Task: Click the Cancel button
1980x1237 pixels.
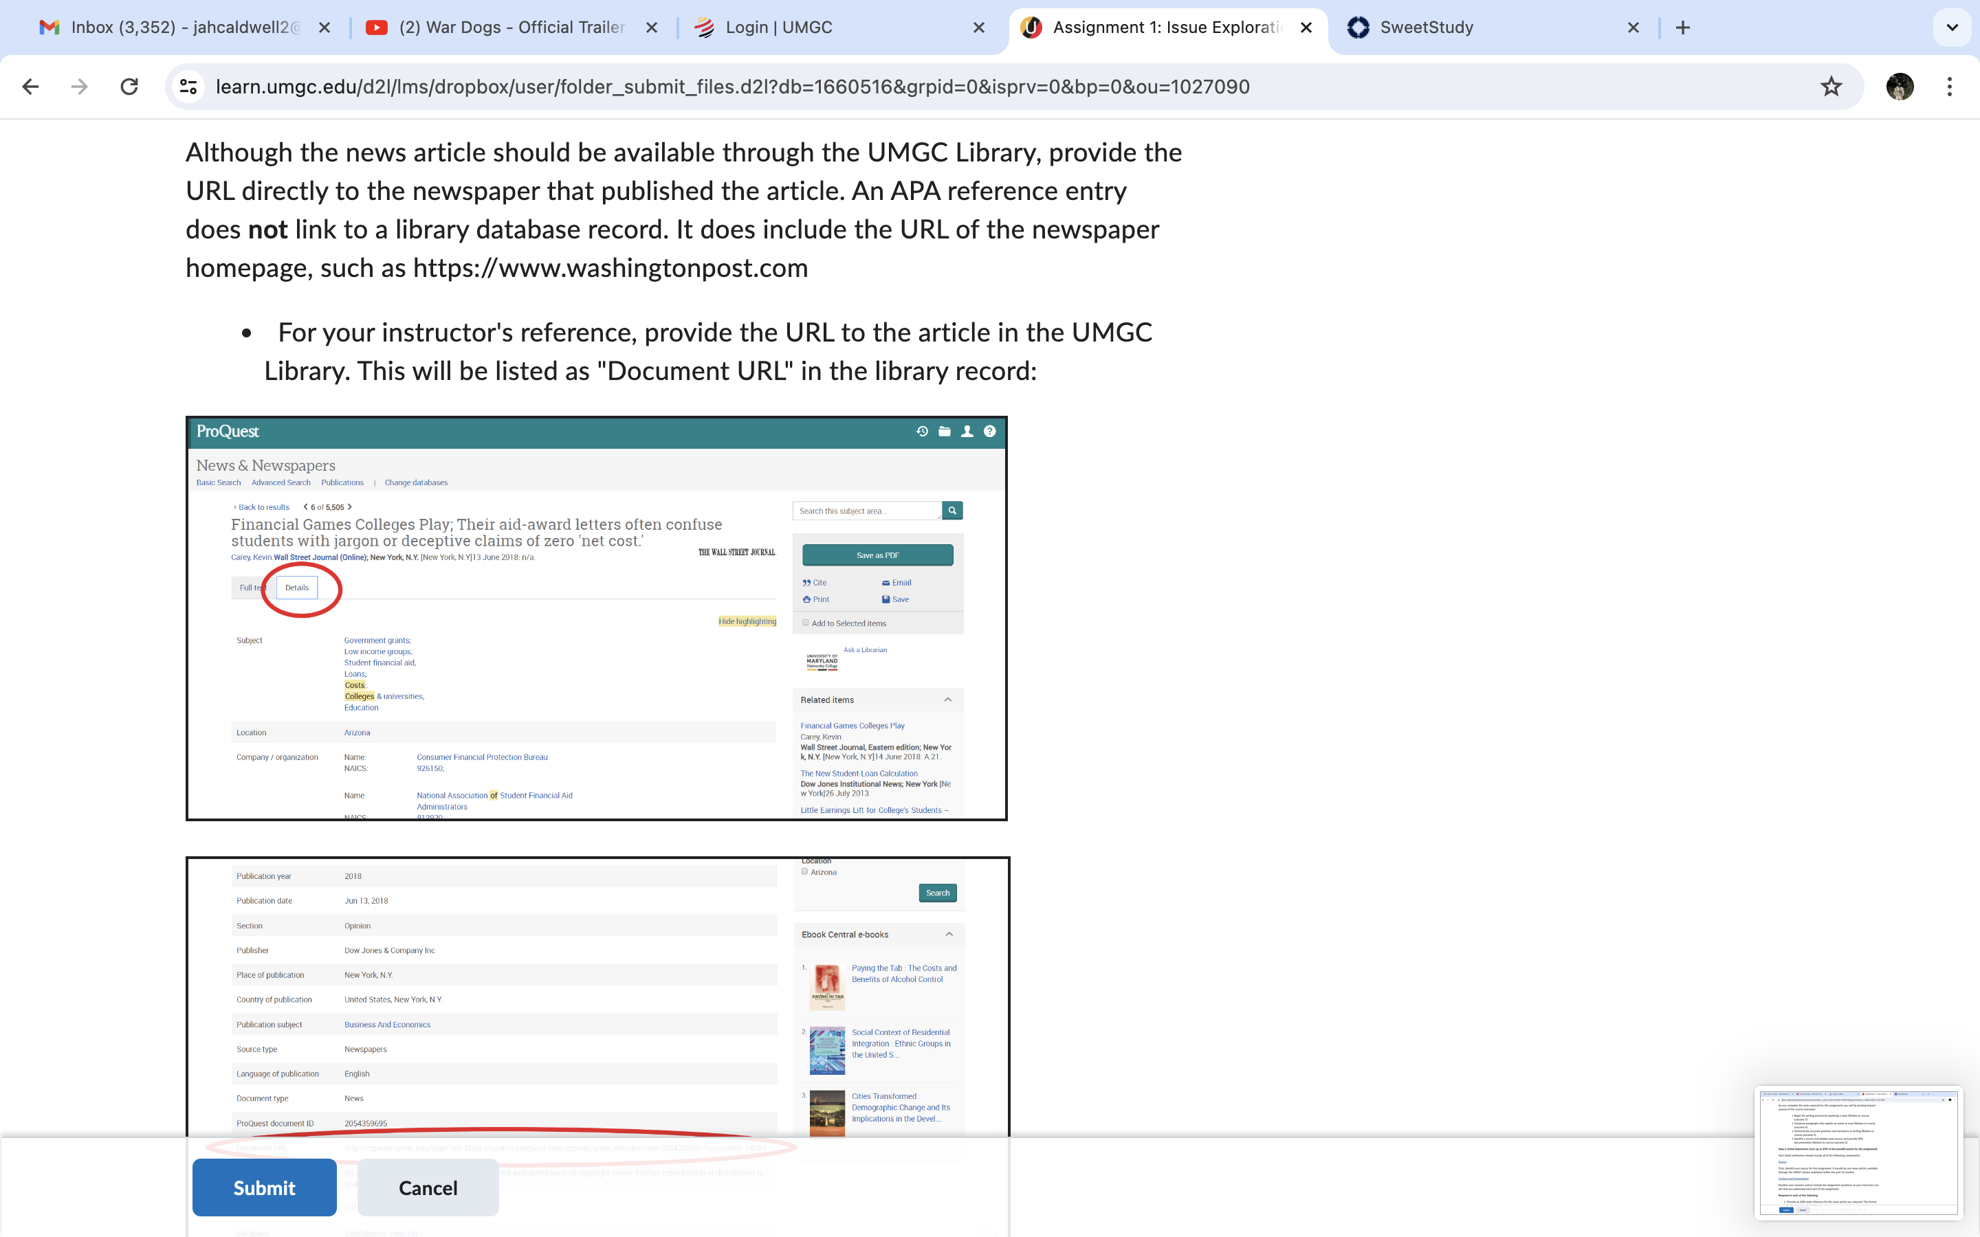Action: point(428,1187)
